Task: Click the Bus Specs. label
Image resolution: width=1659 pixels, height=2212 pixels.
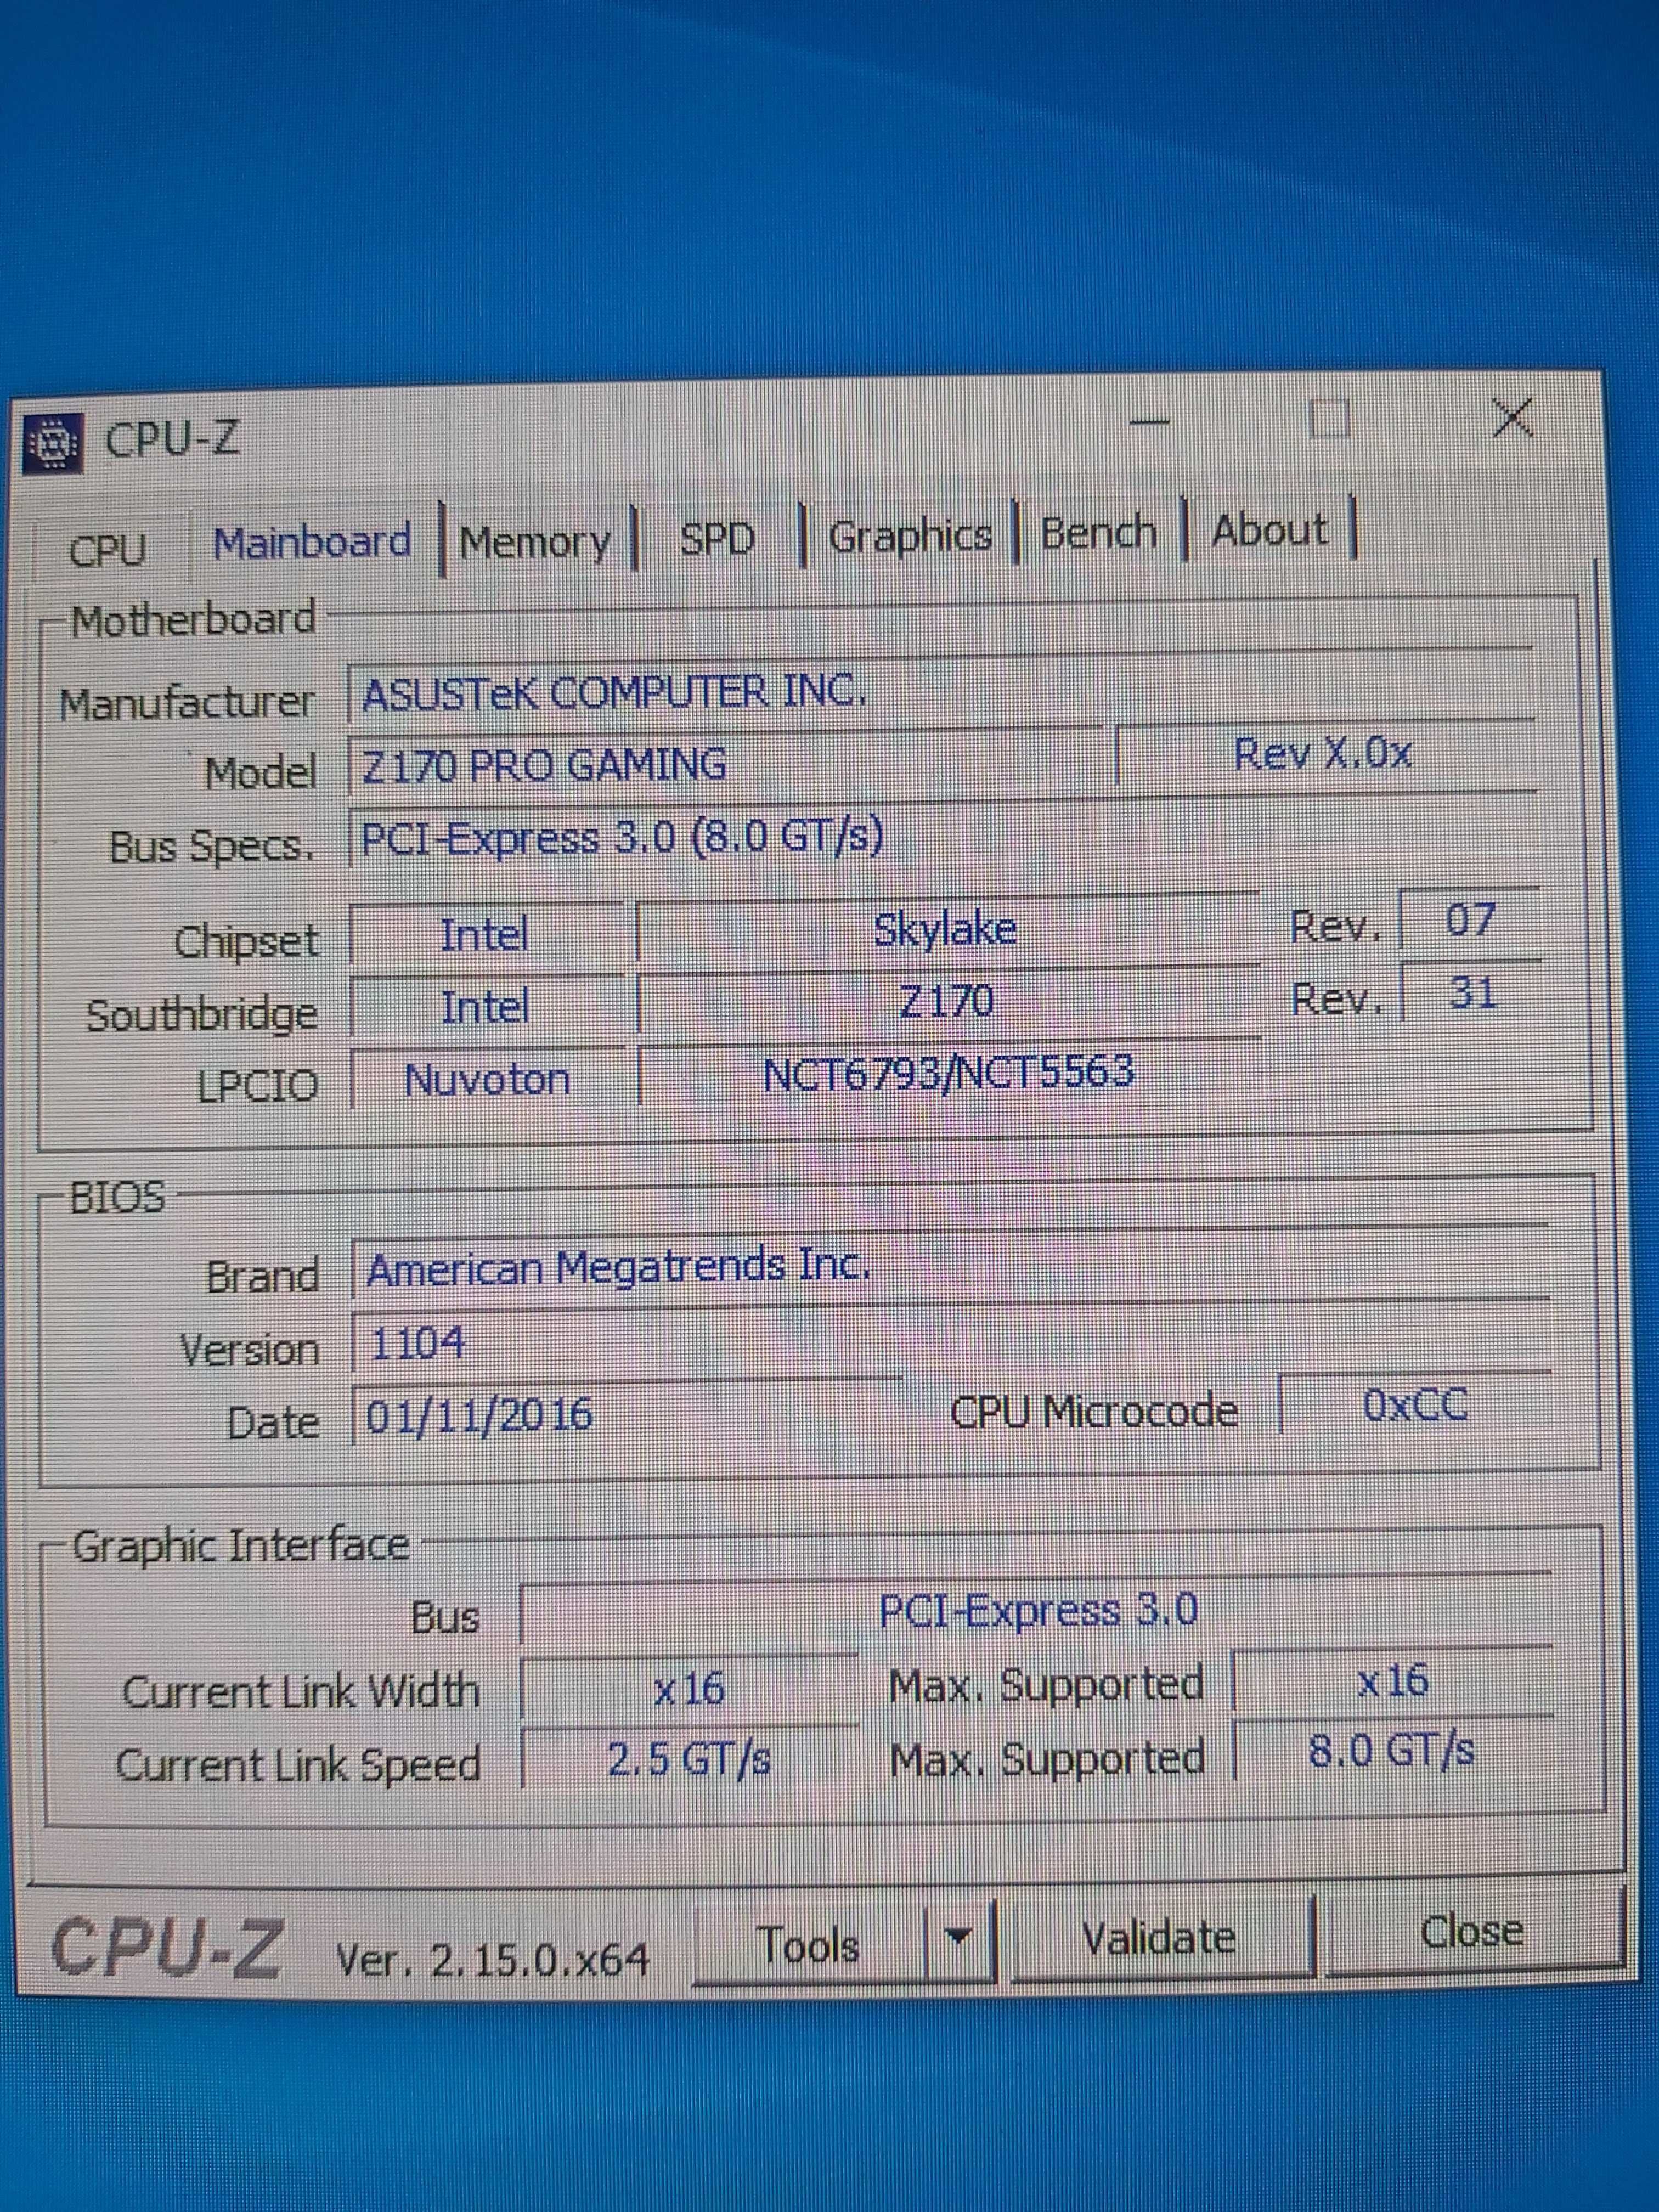Action: [x=211, y=847]
